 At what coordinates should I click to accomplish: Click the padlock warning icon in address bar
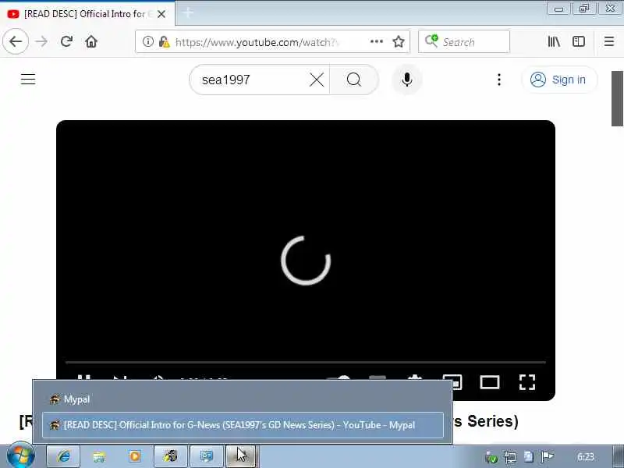(164, 41)
